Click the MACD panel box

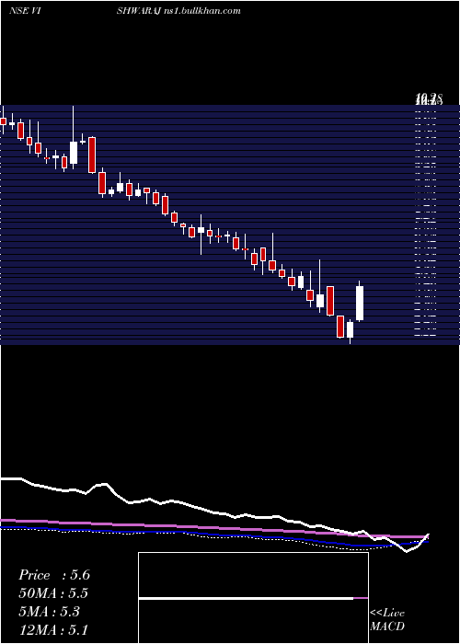click(253, 598)
